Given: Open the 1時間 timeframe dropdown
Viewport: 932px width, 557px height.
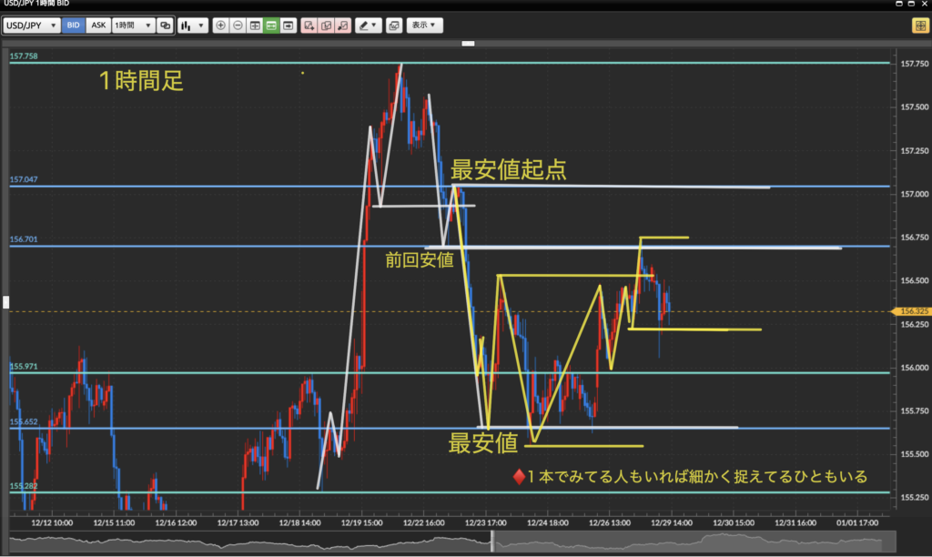Looking at the screenshot, I should (x=133, y=25).
